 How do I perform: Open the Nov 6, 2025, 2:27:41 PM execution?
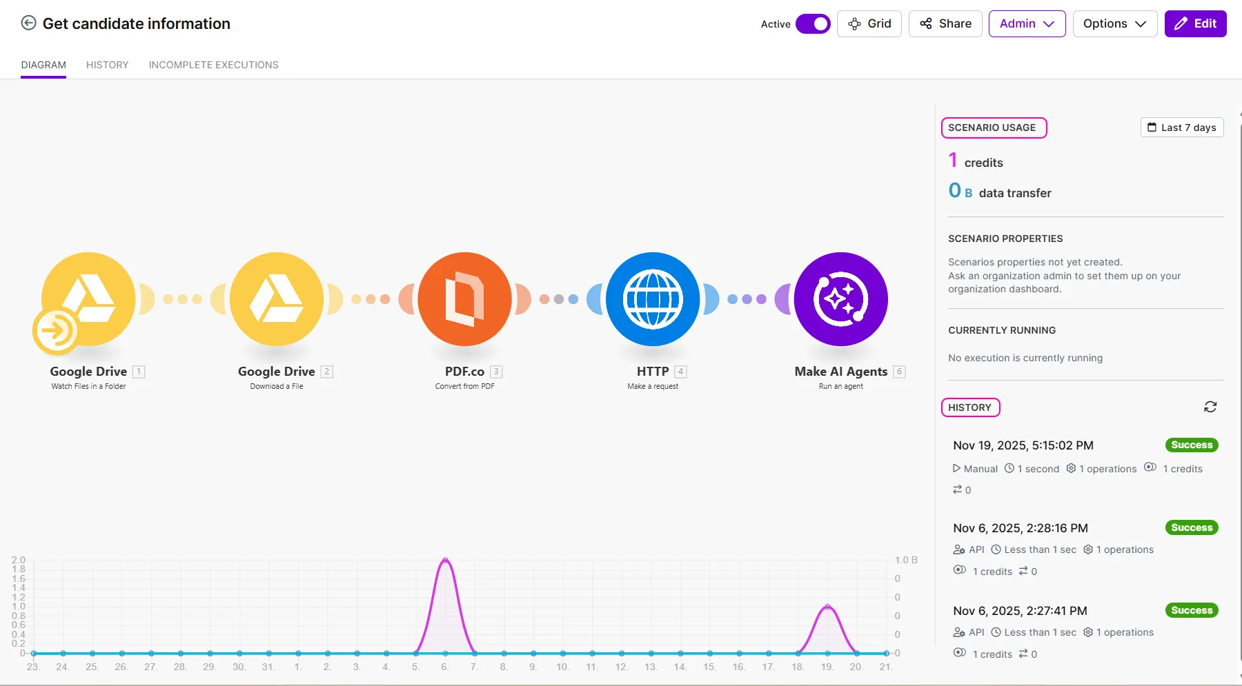coord(1020,611)
